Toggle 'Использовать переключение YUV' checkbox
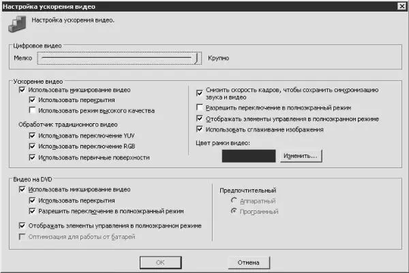409x273 pixels. click(33, 136)
